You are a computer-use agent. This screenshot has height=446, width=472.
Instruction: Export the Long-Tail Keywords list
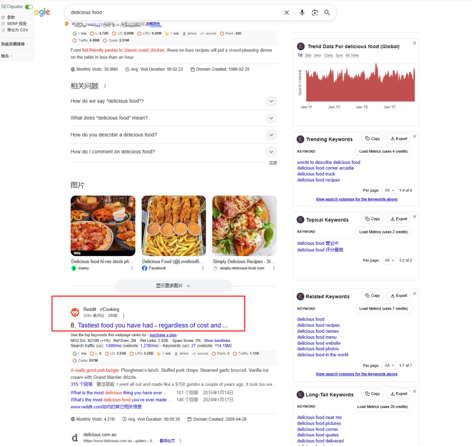pos(399,394)
